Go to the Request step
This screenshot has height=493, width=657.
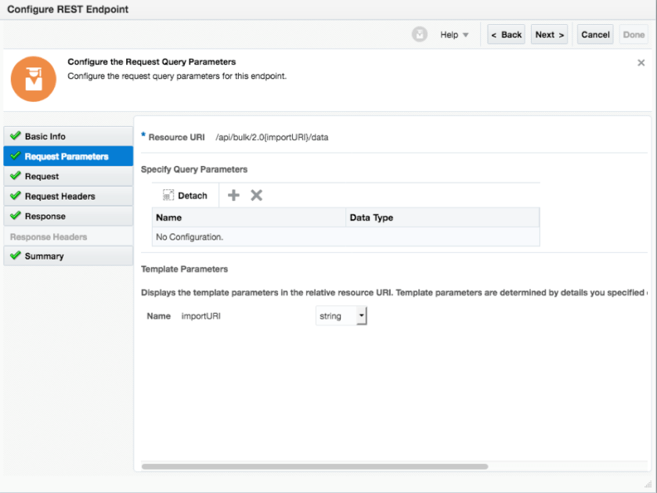[42, 176]
